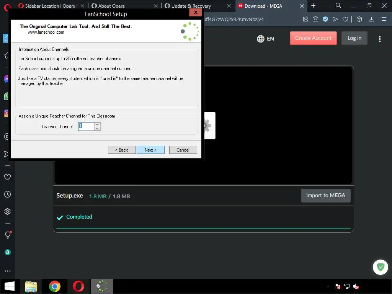Select Opera in the taskbar
The image size is (392, 294).
78,286
